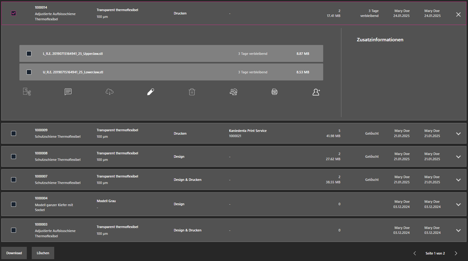The width and height of the screenshot is (468, 261).
Task: Click Gelöscht status of order 1000009
Action: 372,133
